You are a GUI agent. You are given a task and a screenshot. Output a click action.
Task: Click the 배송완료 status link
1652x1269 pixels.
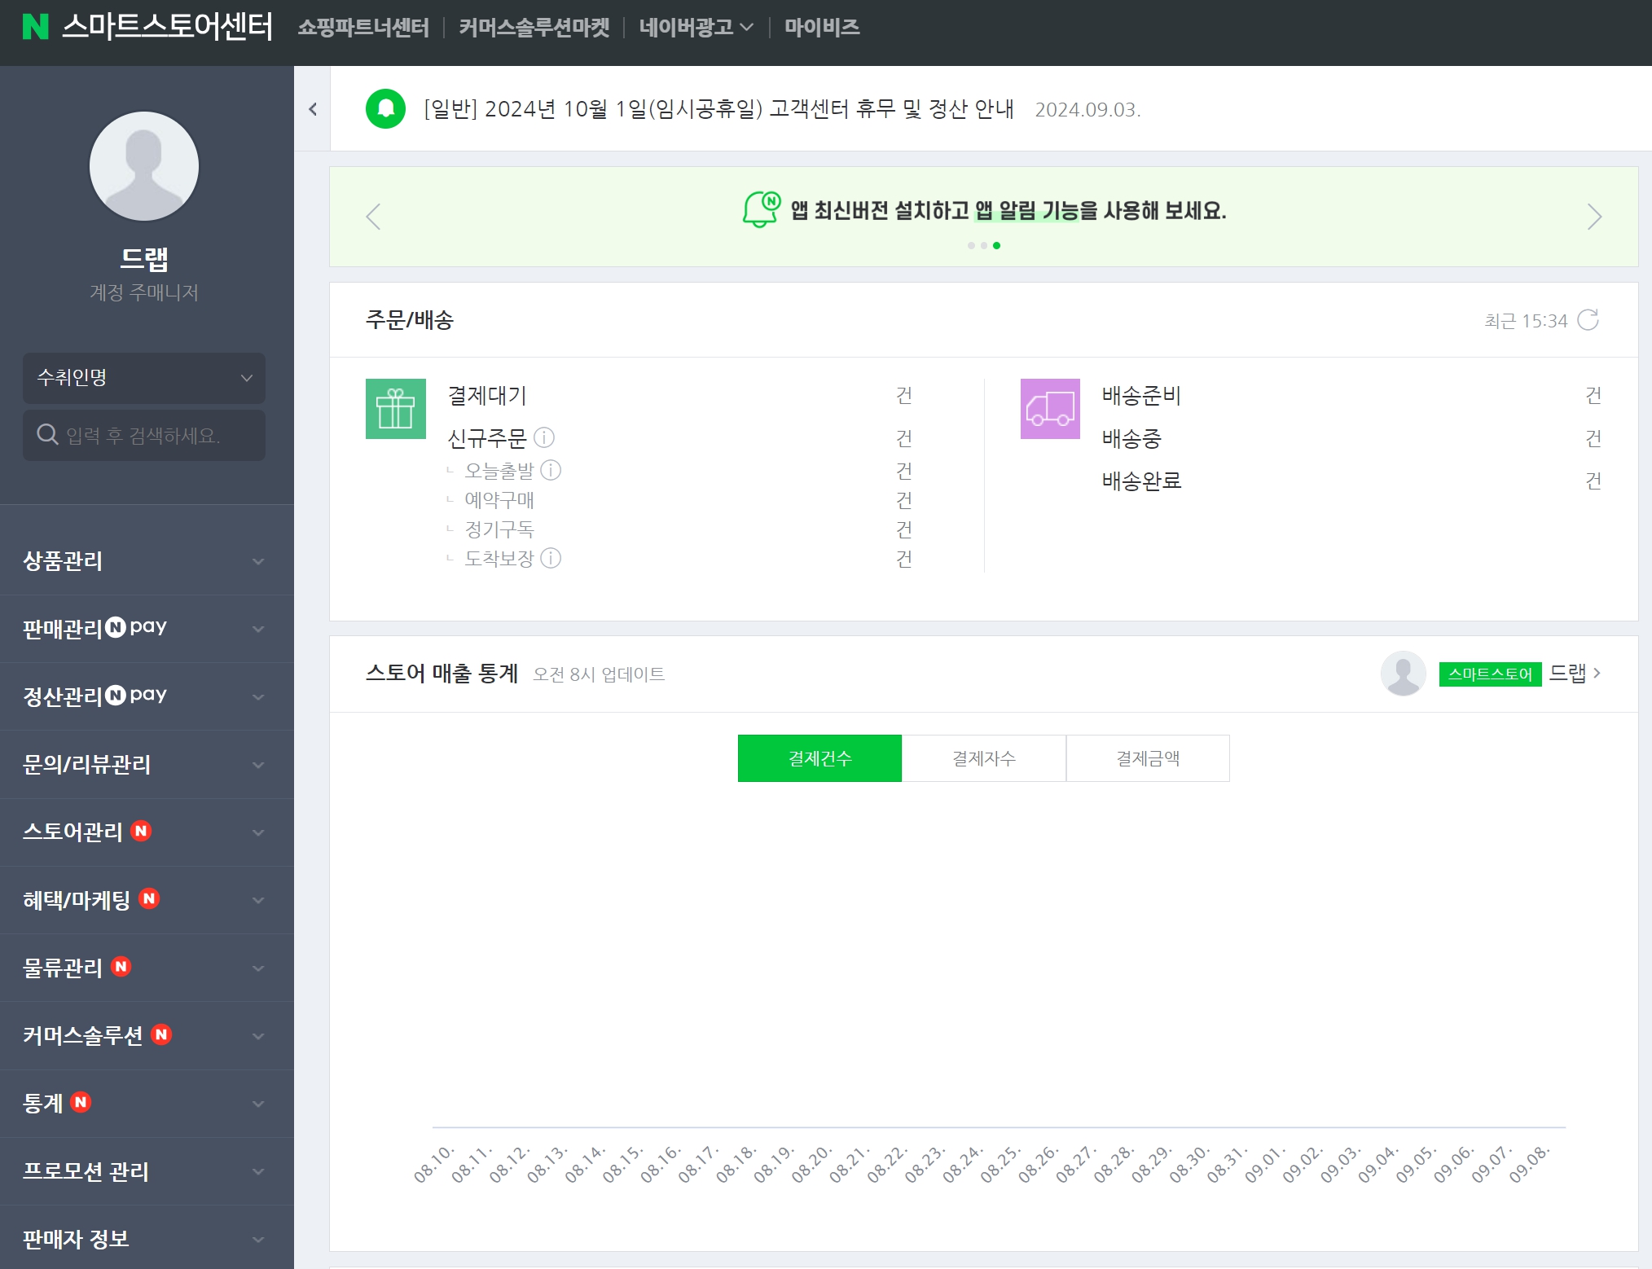coord(1141,481)
